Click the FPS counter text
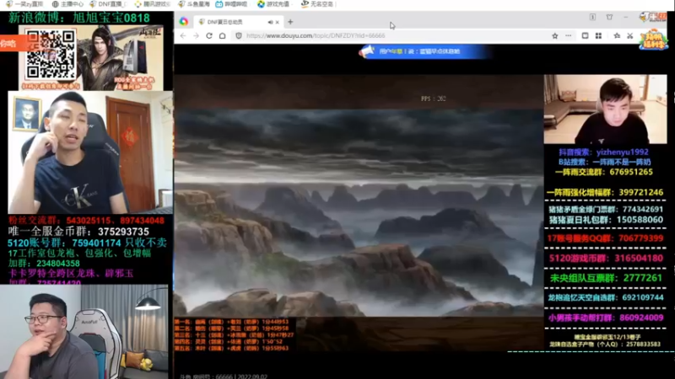 click(433, 99)
